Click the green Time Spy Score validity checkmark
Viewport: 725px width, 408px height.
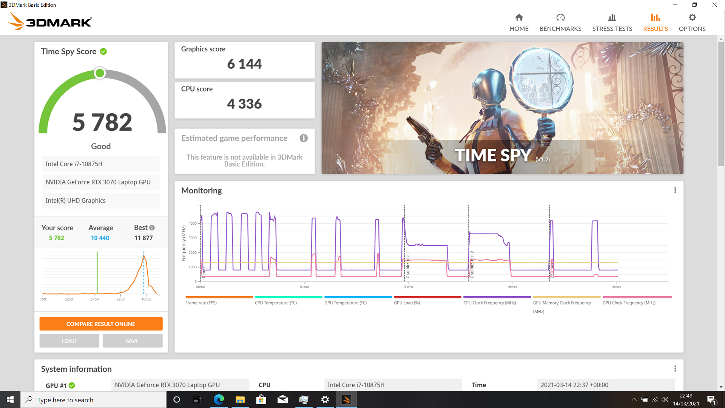pyautogui.click(x=103, y=51)
